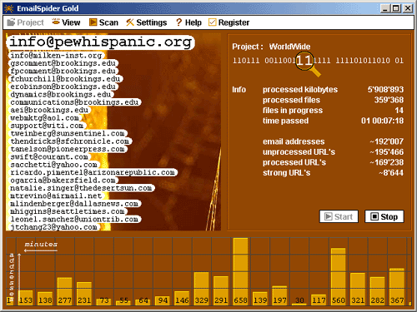Click the strong URL's count ~8'644
Image resolution: width=417 pixels, height=312 pixels.
[391, 173]
